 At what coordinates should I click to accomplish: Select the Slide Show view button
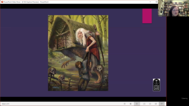[x=162, y=104]
